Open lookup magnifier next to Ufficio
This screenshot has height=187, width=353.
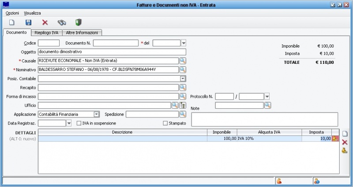click(x=175, y=105)
